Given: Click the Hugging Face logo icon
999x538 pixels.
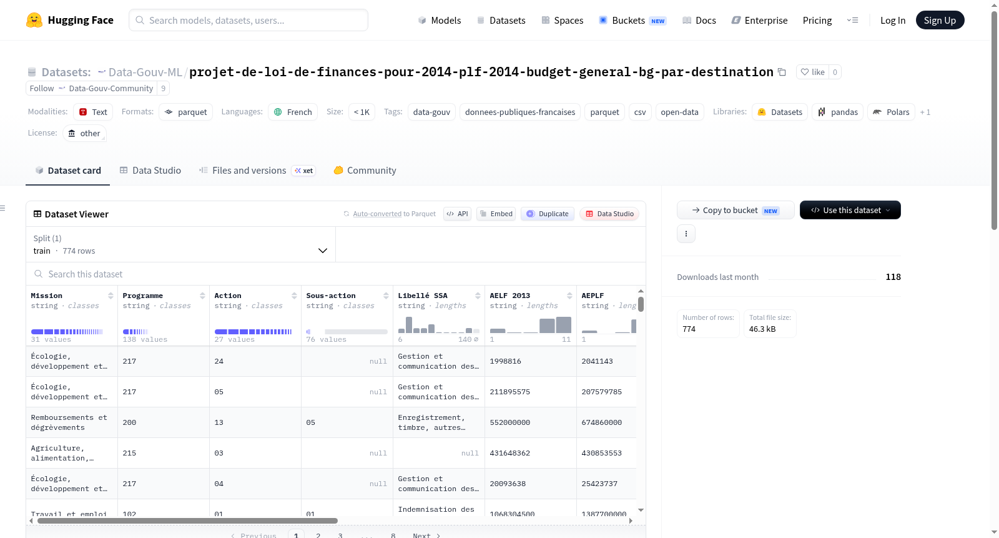Looking at the screenshot, I should pos(34,20).
